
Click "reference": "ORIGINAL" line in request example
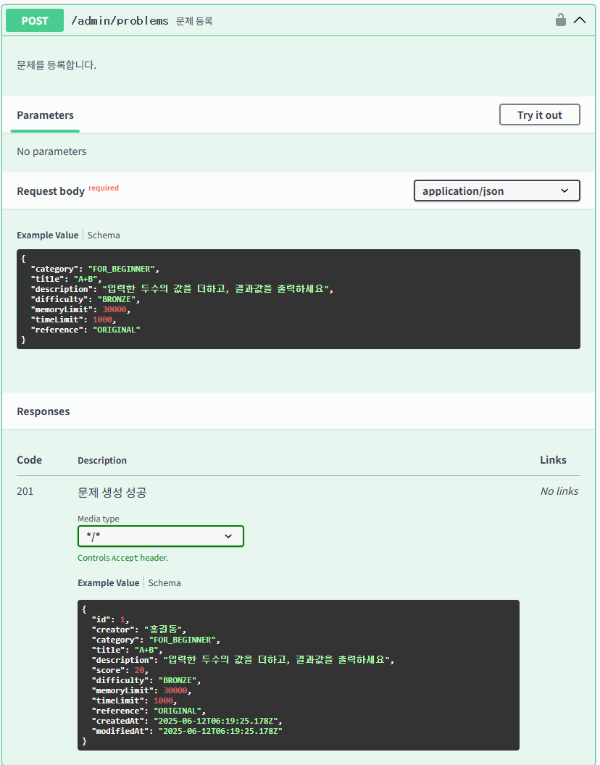pos(86,330)
